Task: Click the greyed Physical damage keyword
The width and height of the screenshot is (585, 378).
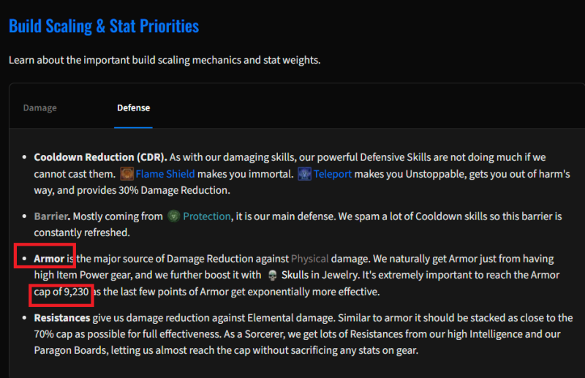Action: point(309,259)
